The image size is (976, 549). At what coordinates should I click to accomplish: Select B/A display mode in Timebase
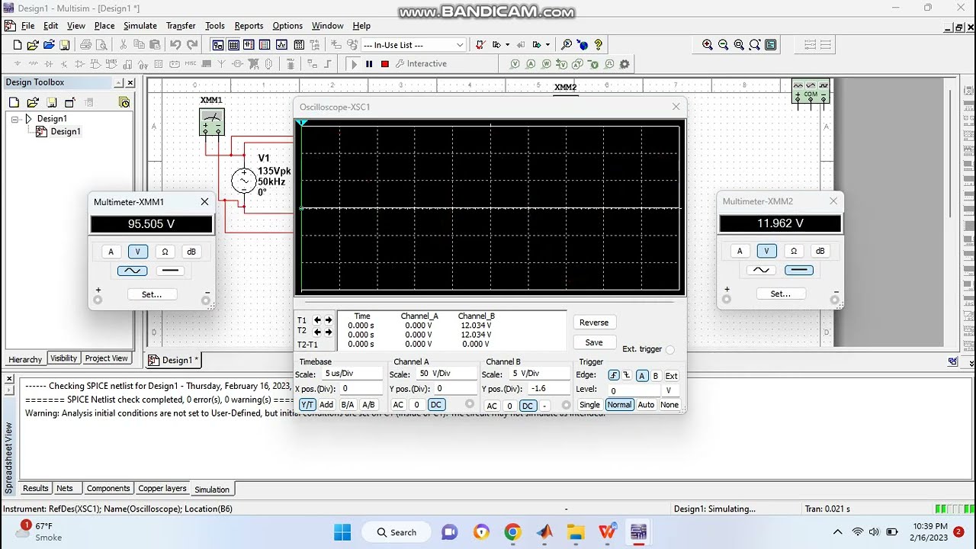click(348, 405)
